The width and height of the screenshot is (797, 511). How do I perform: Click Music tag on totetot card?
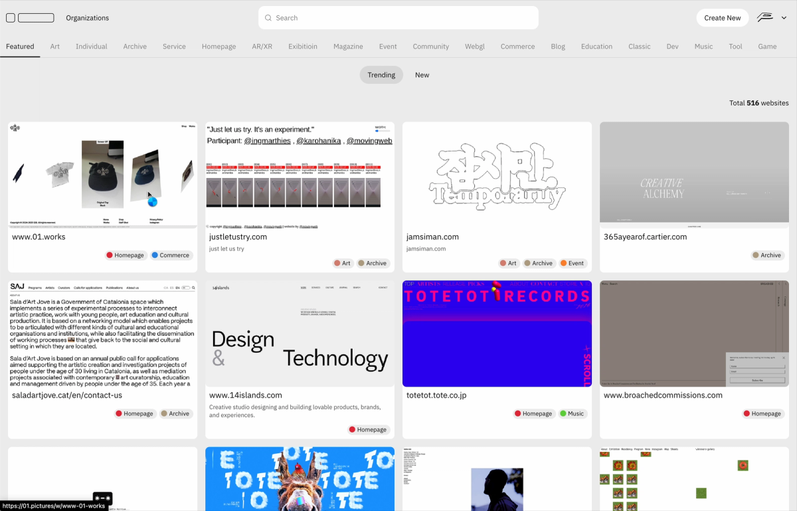pyautogui.click(x=573, y=413)
